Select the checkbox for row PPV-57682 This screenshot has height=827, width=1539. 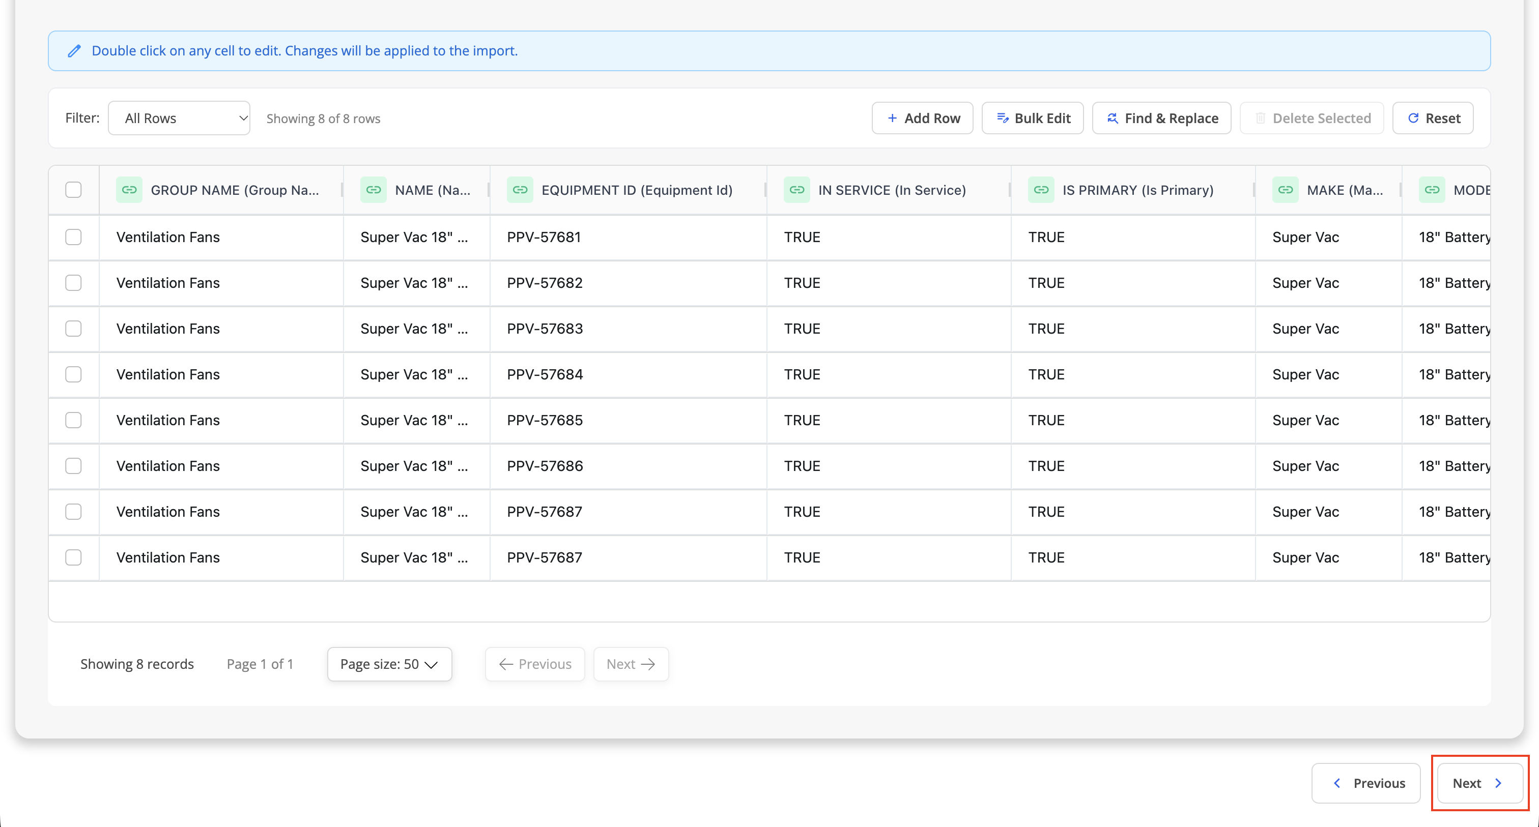coord(73,283)
